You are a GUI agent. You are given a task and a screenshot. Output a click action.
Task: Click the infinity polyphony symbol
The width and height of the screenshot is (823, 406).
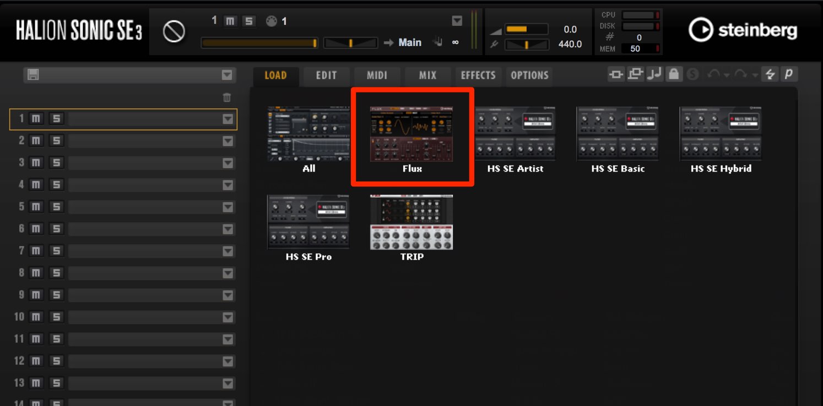point(456,42)
